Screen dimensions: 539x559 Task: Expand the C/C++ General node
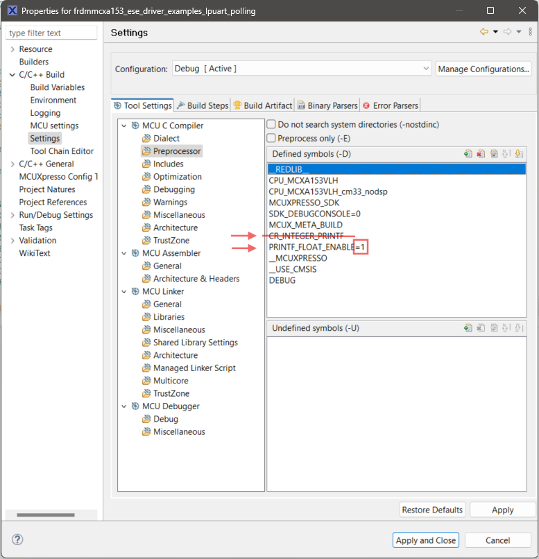(x=12, y=164)
